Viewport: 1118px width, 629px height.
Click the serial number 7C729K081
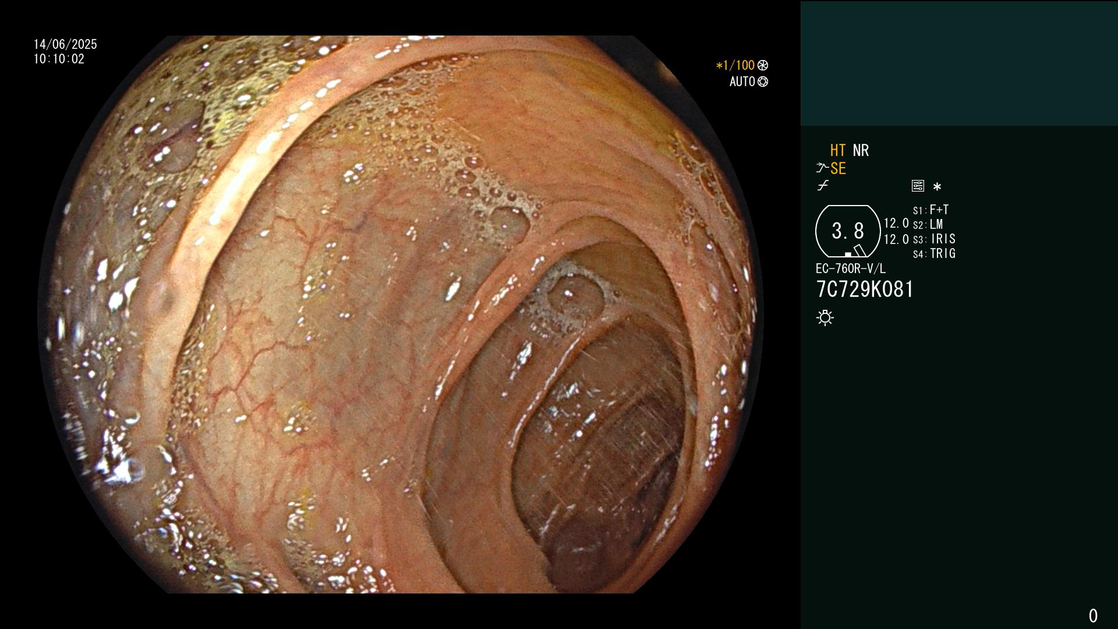(x=865, y=289)
